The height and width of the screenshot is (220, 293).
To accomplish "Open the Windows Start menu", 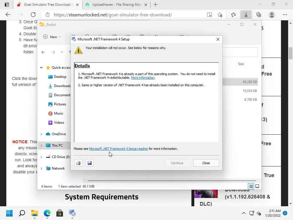I will pyautogui.click(x=9, y=213).
